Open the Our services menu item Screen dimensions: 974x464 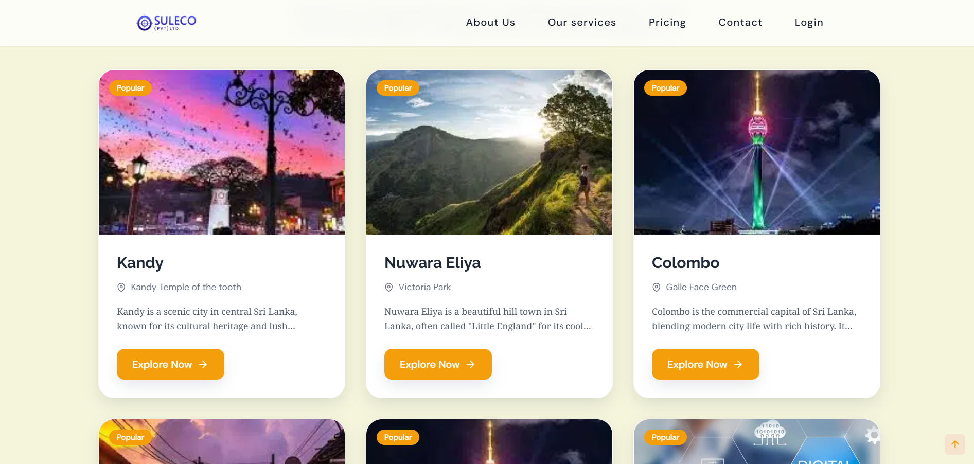[582, 22]
